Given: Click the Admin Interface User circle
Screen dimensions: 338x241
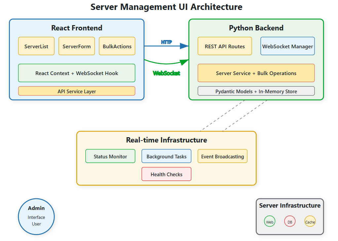Looking at the screenshot, I should 36,217.
